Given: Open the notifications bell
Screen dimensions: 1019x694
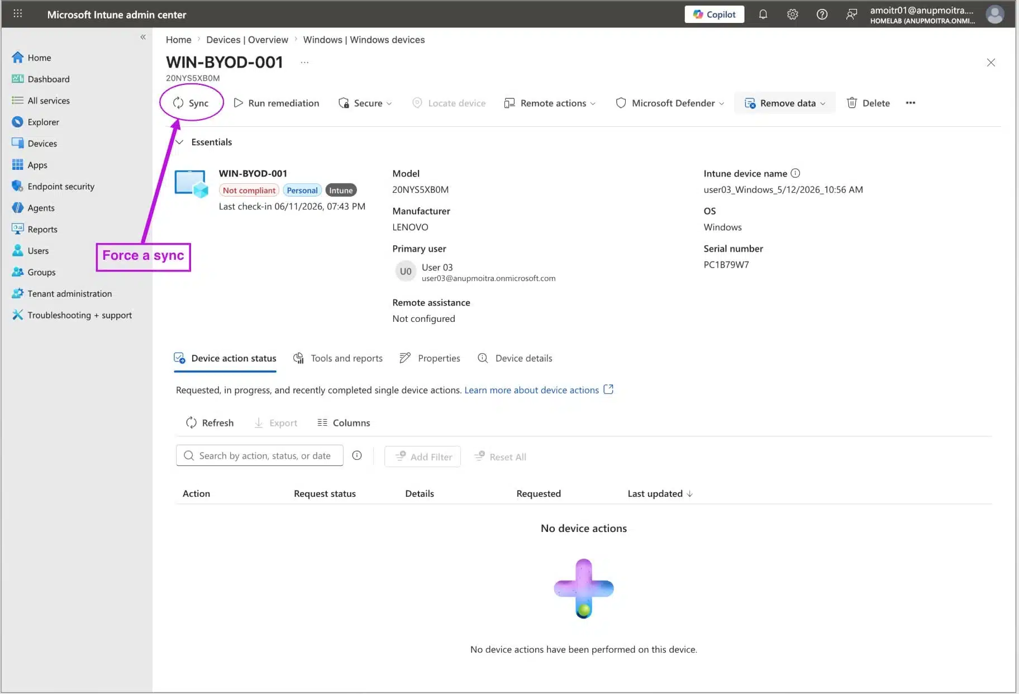Looking at the screenshot, I should click(x=763, y=15).
